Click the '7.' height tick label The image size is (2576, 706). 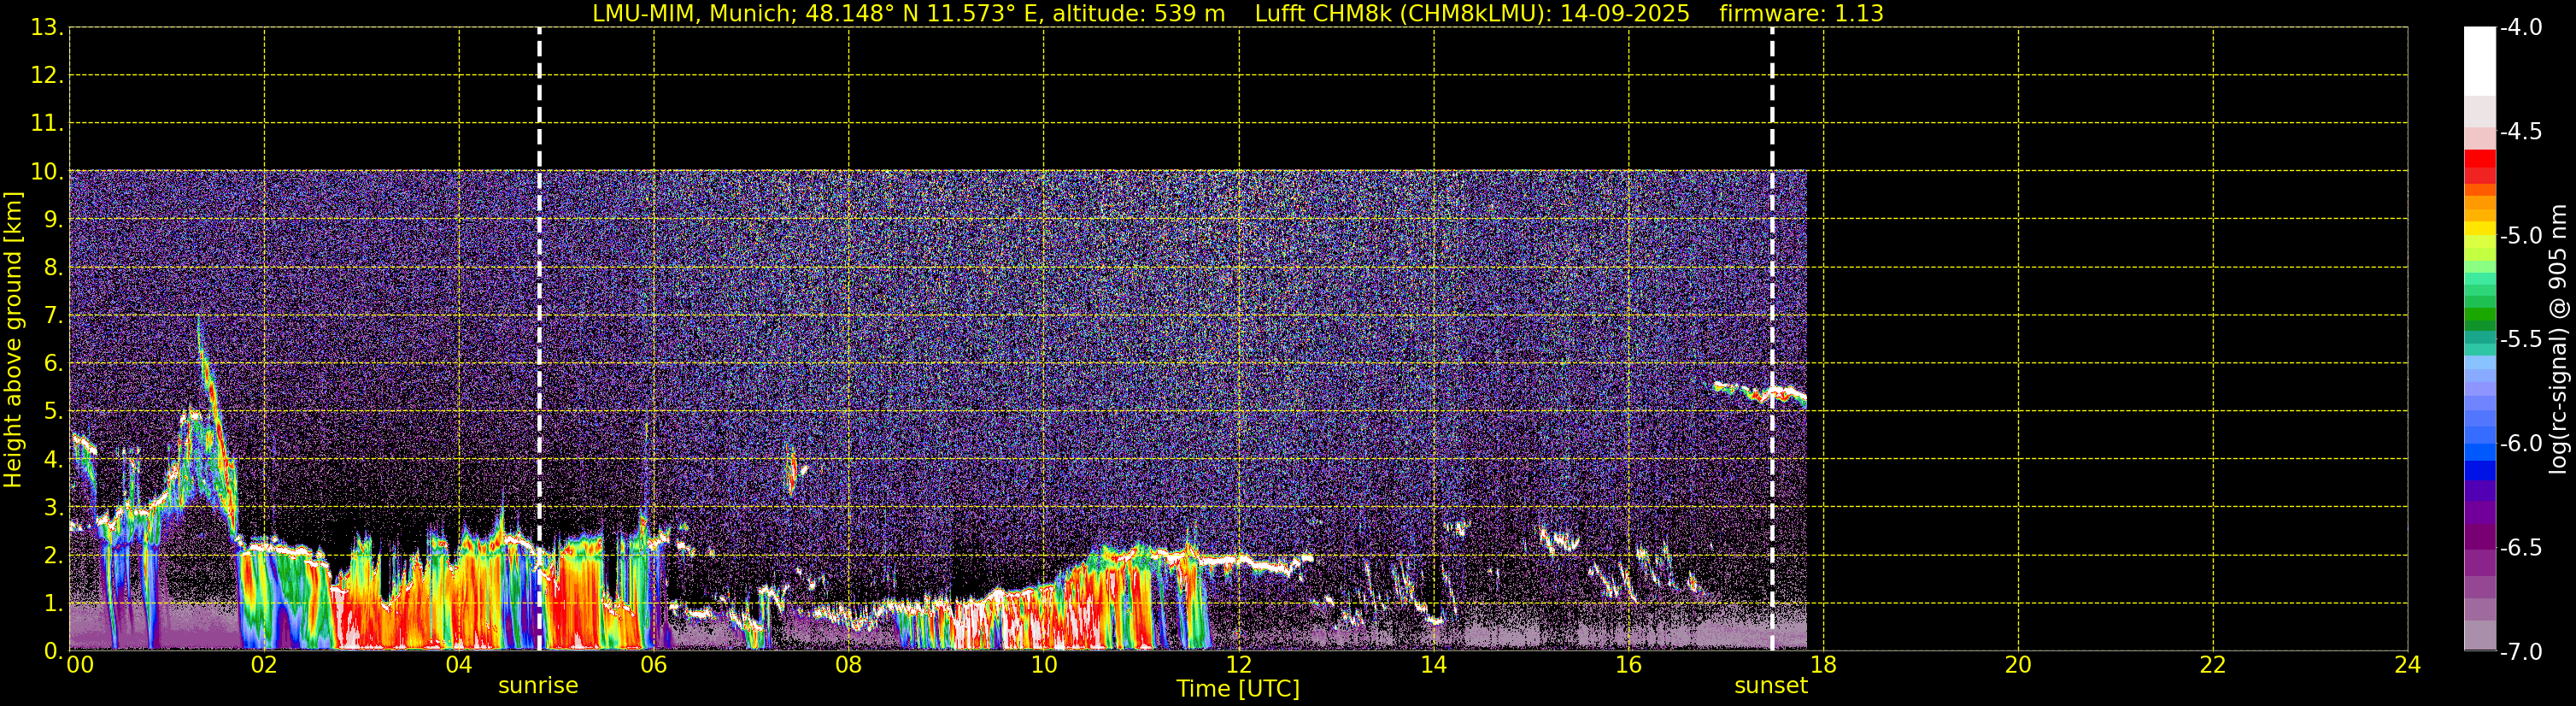click(54, 315)
